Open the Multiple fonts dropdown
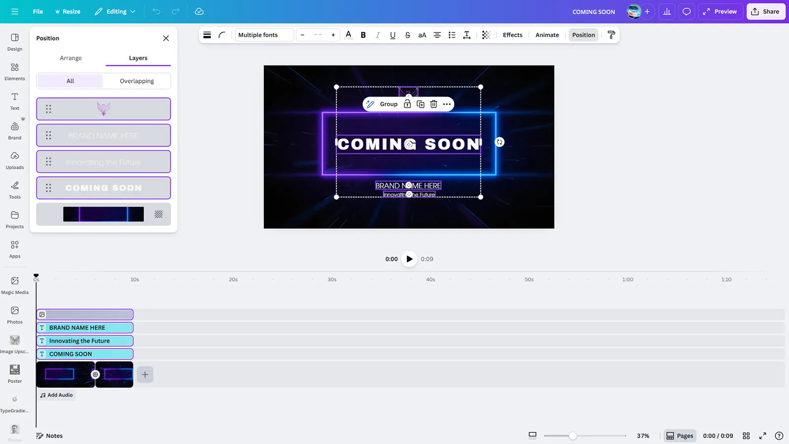This screenshot has width=789, height=444. pyautogui.click(x=264, y=35)
